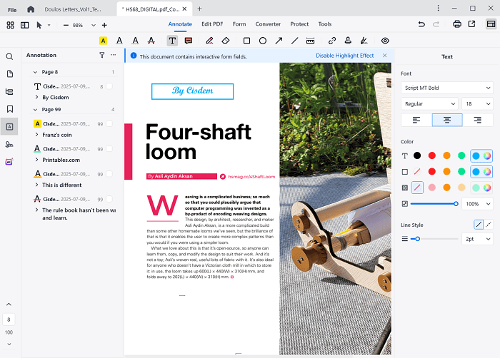Open the Script MT Bold font dropdown

[446, 87]
